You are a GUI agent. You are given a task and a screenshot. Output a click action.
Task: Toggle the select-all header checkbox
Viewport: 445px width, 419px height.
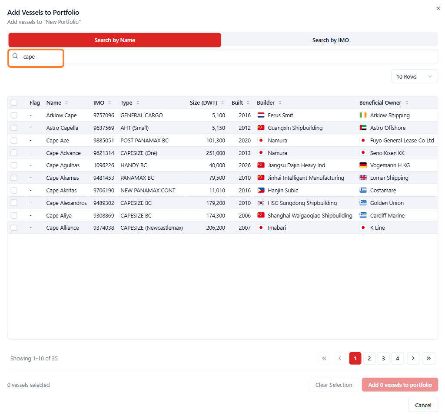[x=14, y=102]
